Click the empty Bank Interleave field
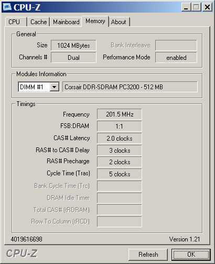The width and height of the screenshot is (215, 264). pyautogui.click(x=176, y=45)
